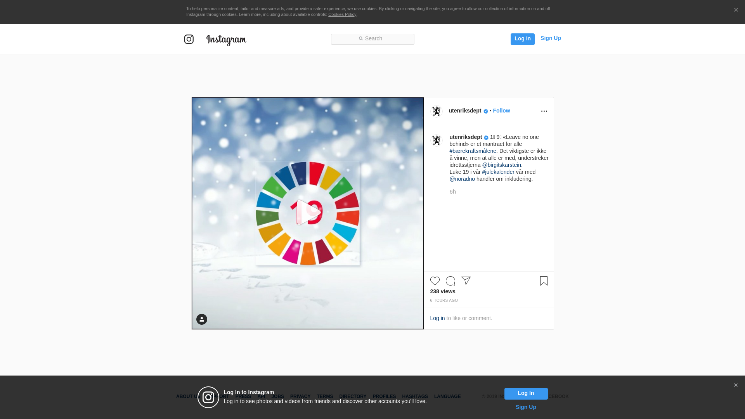
Task: Open the comment bubble icon
Action: (450, 281)
